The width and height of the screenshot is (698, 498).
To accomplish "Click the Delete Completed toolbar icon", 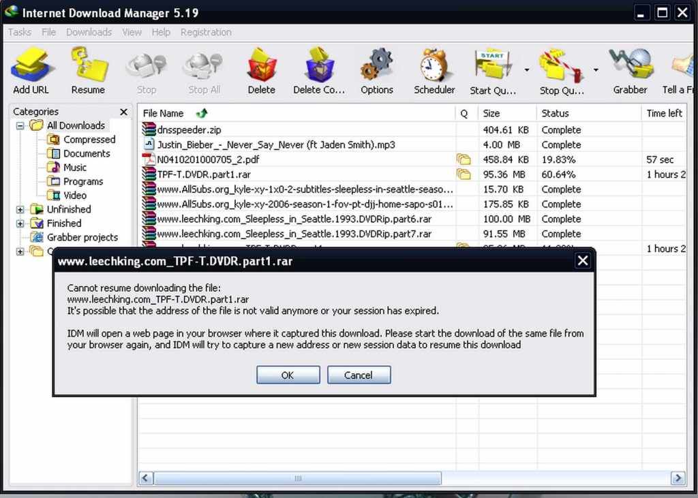I will [x=319, y=65].
